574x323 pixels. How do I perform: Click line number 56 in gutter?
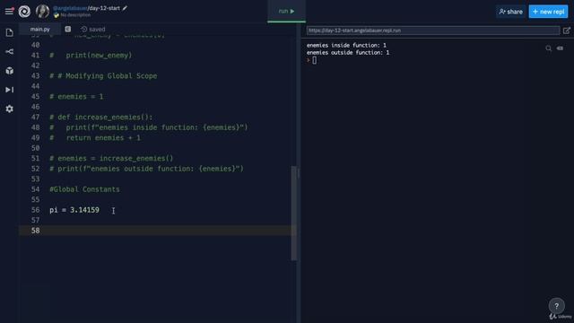click(36, 210)
